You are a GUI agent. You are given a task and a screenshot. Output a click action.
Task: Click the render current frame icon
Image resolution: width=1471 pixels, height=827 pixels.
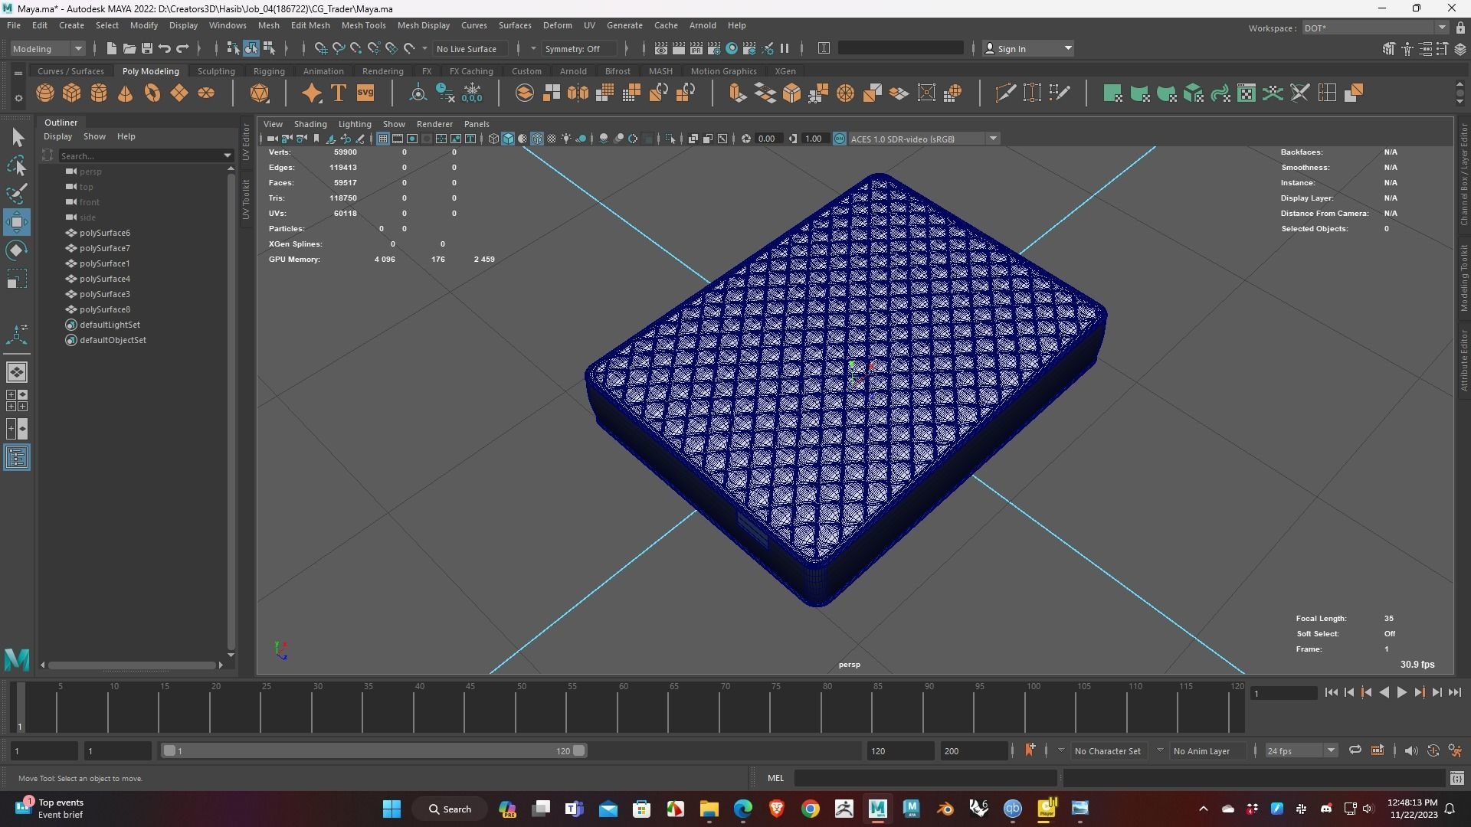click(678, 48)
